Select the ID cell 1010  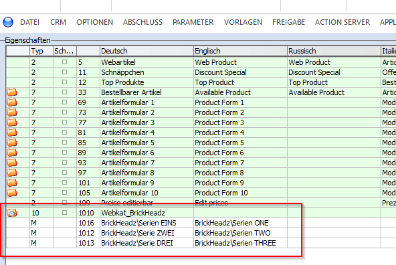(88, 213)
